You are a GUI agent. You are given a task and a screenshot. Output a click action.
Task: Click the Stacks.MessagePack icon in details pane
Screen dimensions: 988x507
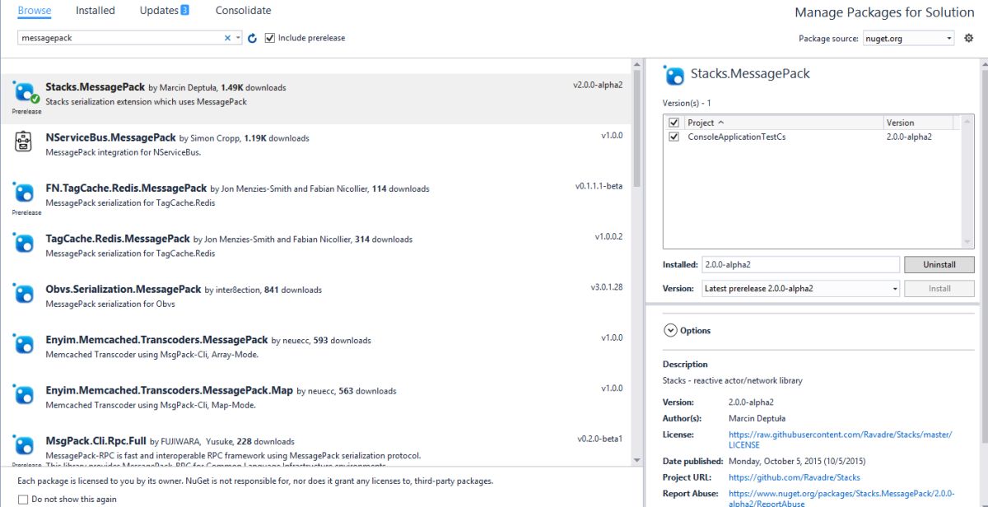coord(674,76)
